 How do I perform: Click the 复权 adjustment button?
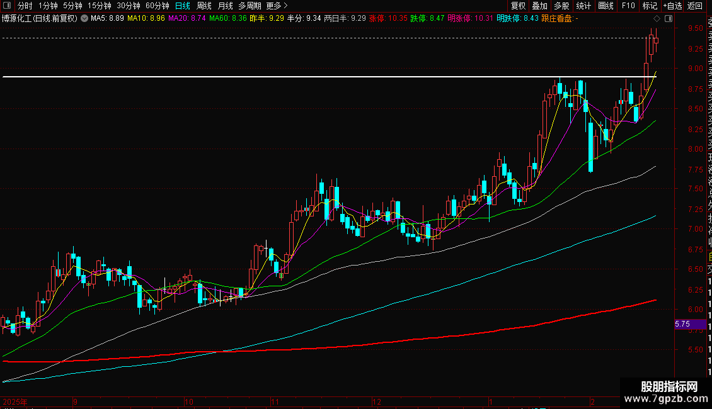point(518,6)
